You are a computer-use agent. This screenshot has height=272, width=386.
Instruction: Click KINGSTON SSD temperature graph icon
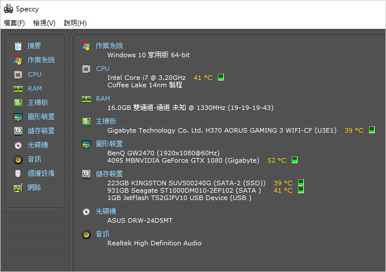pos(301,182)
